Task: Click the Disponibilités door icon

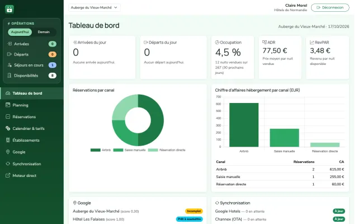Action: point(10,76)
